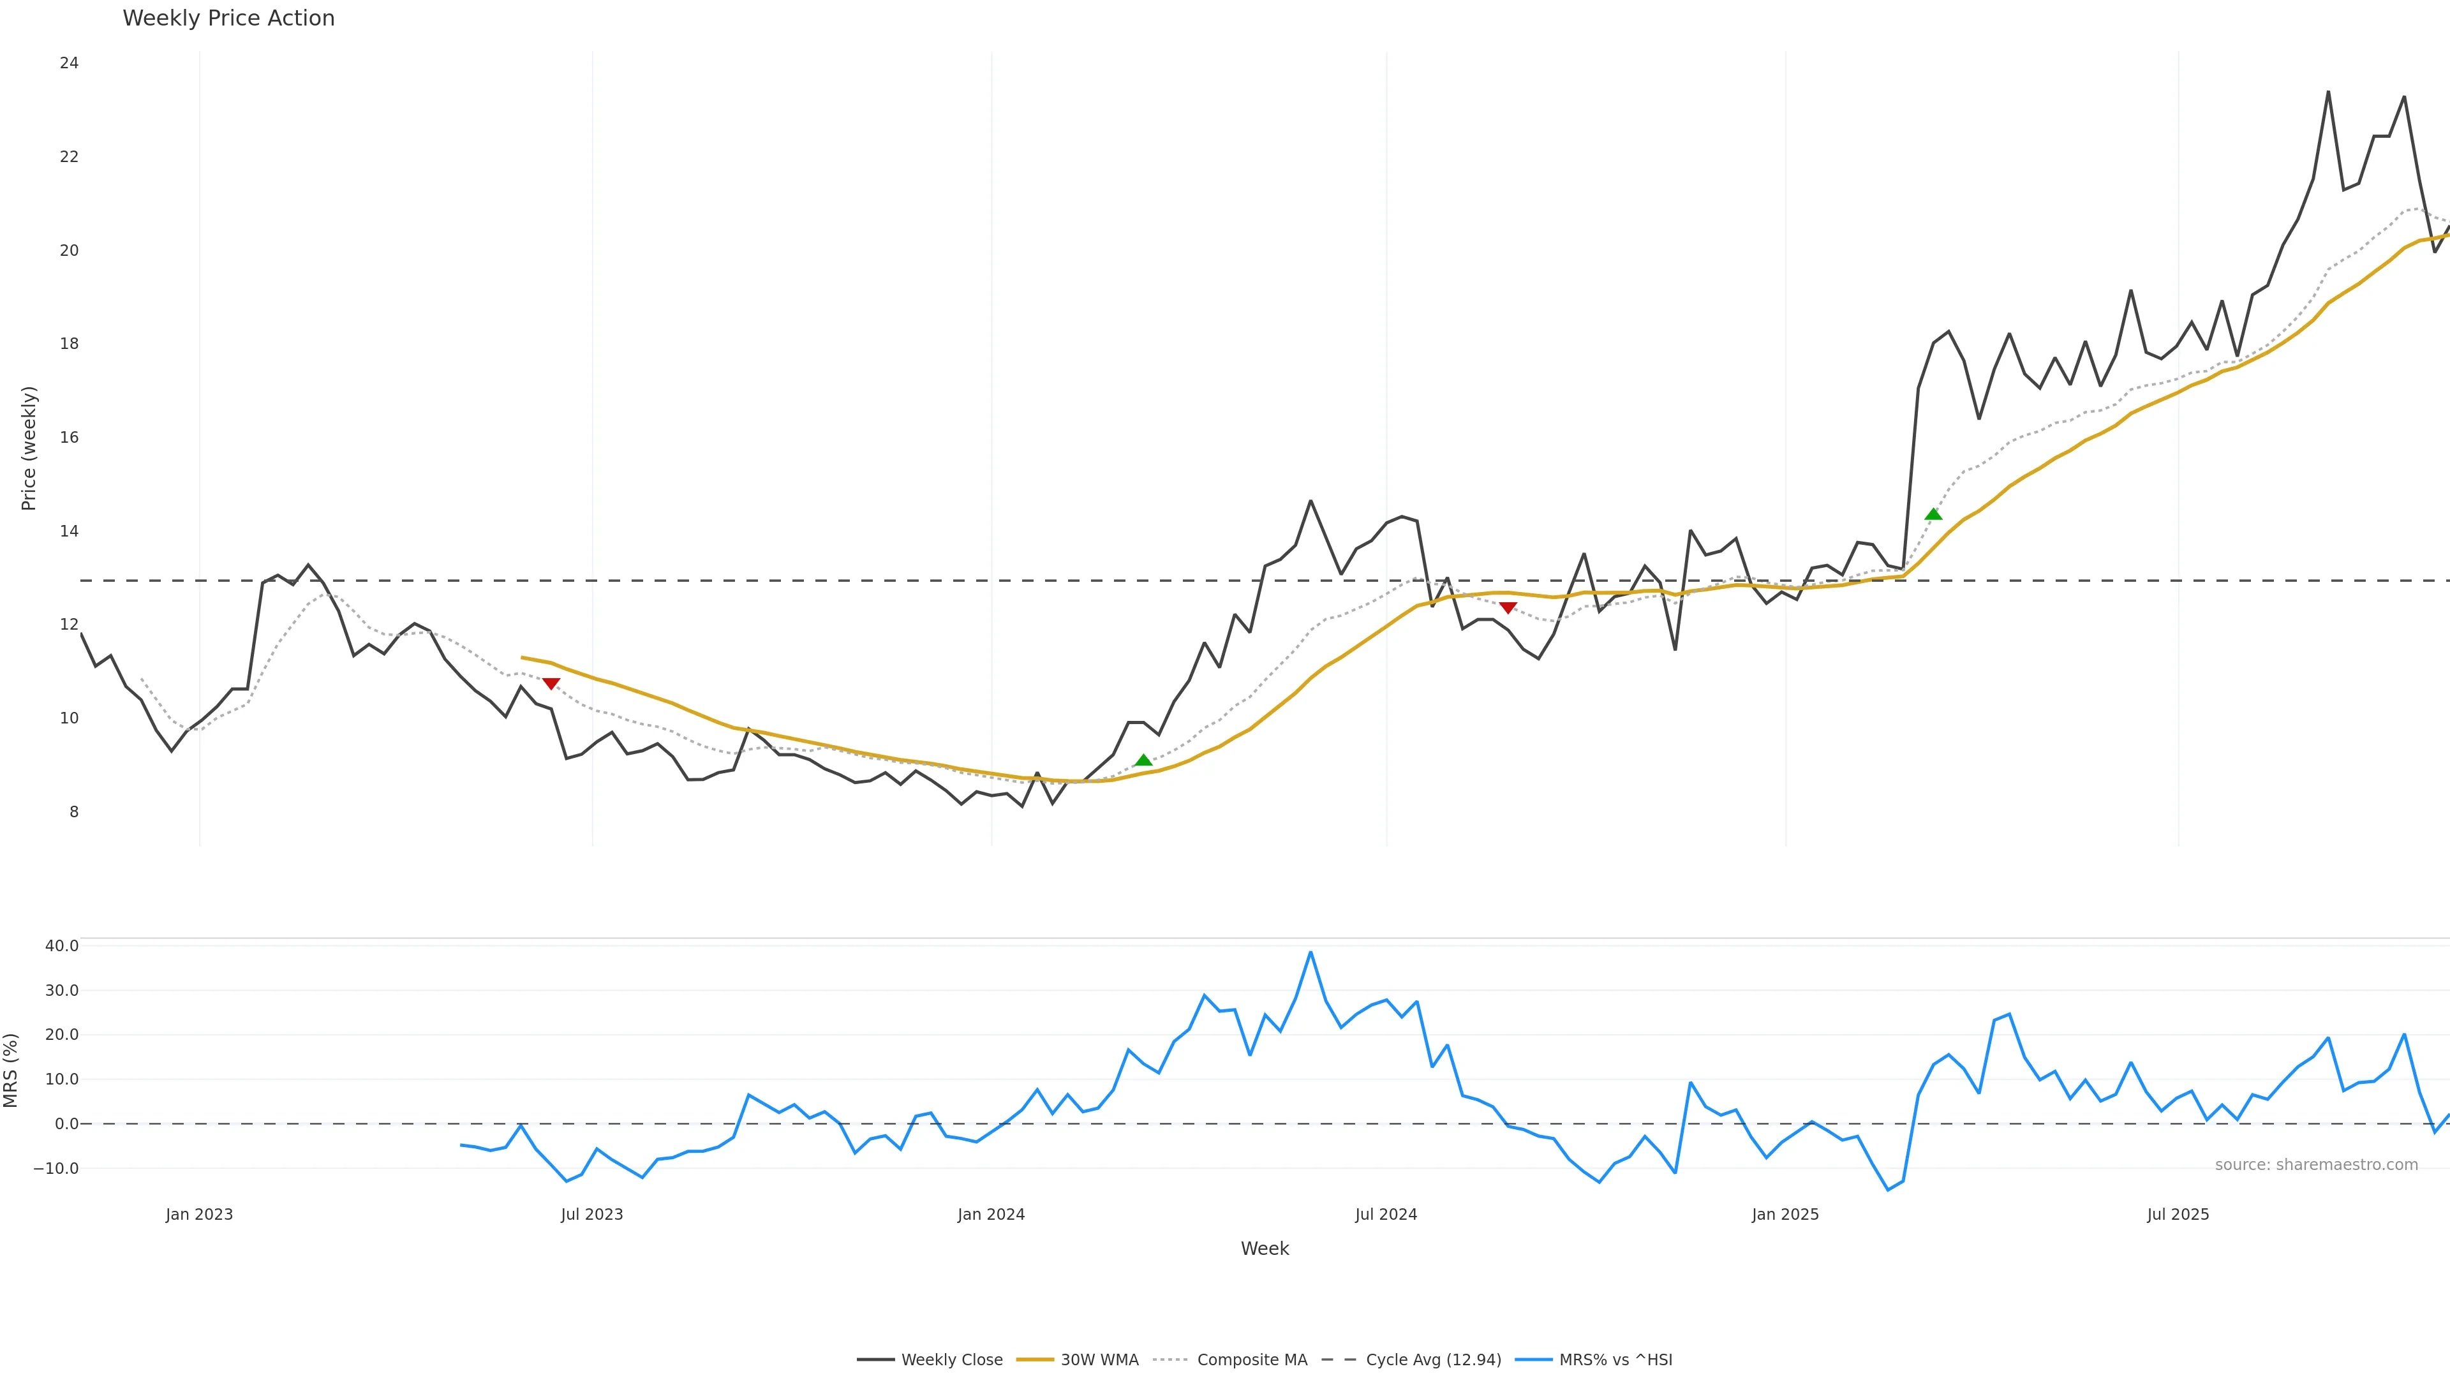Screen dimensions: 2450x1378
Task: Select the green up-triangle marker in early 2025
Action: [x=1933, y=514]
